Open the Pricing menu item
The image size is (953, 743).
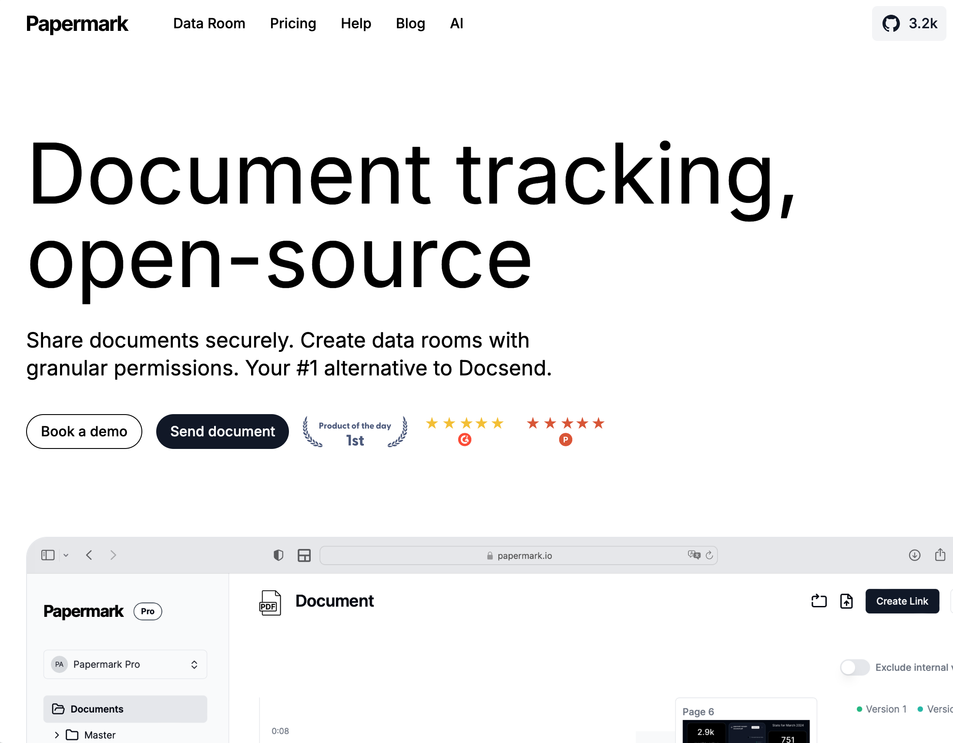click(293, 23)
